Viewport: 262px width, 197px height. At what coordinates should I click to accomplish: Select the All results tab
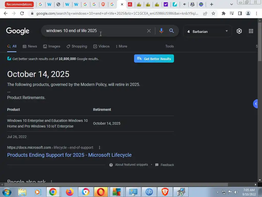12,46
